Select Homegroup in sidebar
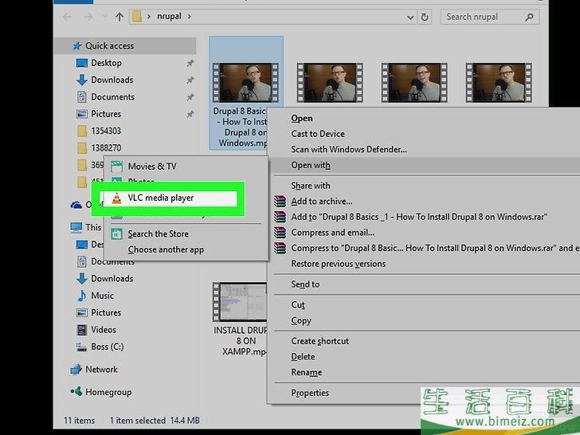The height and width of the screenshot is (435, 580). (108, 392)
